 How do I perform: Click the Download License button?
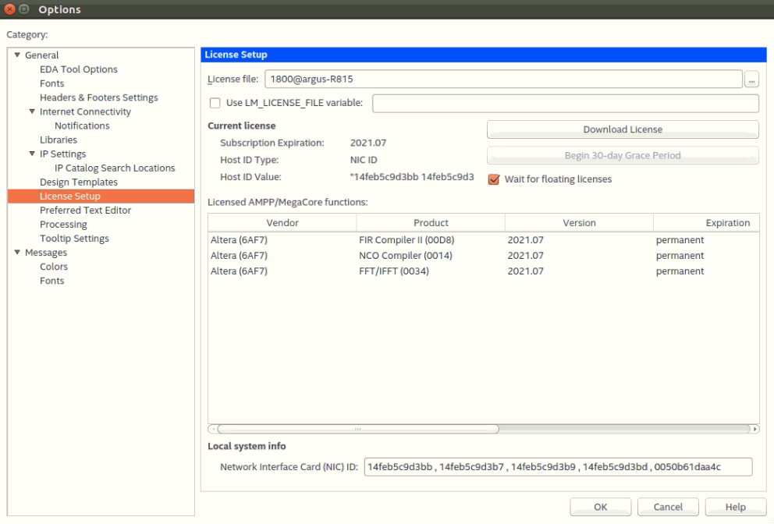click(x=623, y=129)
